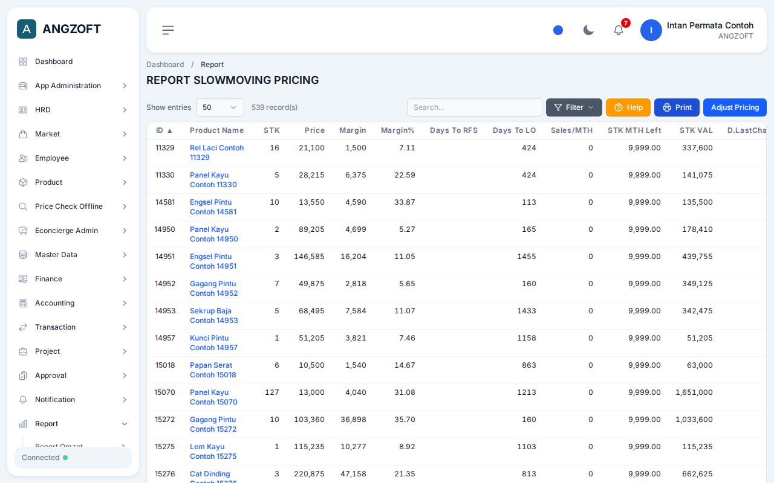Screen dimensions: 774x483
Task: Open product Papan Serat Contoh 15018
Action: pos(213,370)
